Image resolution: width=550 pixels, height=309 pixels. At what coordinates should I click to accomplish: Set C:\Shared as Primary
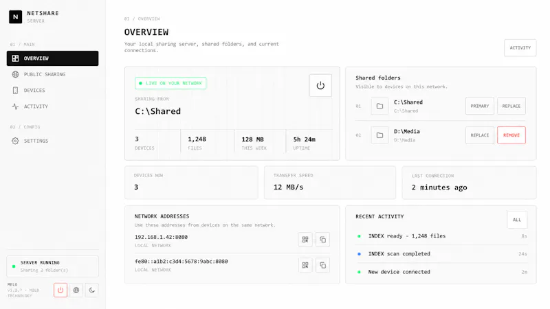[479, 106]
